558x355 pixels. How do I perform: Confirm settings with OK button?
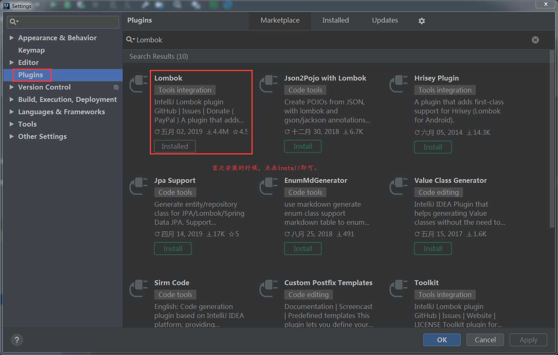click(442, 340)
